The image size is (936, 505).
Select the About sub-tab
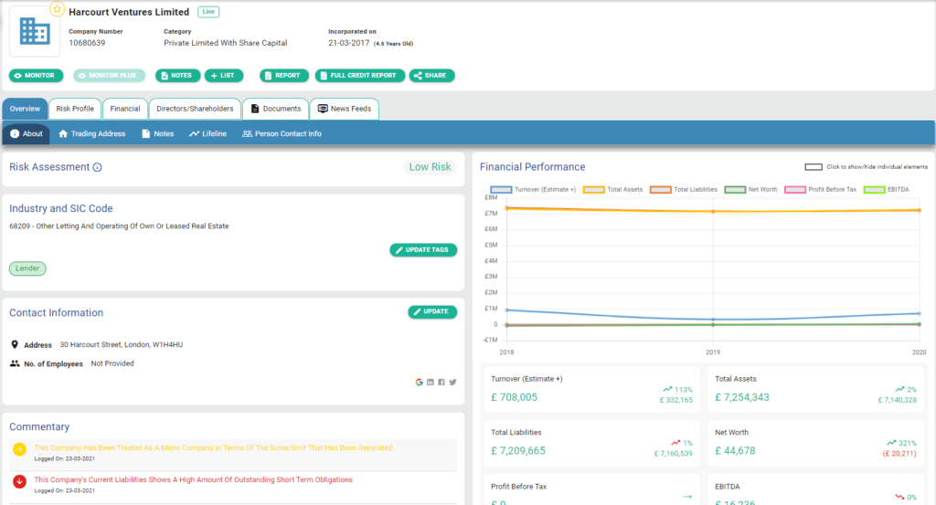tap(27, 133)
